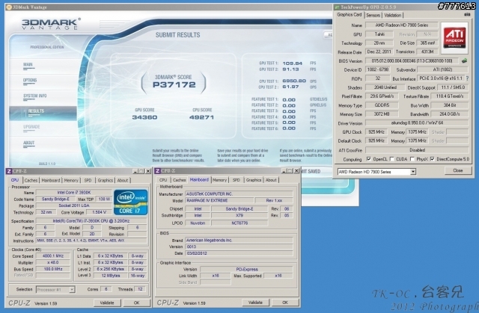Viewport: 479px width, 313px height.
Task: Click the RAMPAGE IV EXTREME model field
Action: click(x=219, y=200)
